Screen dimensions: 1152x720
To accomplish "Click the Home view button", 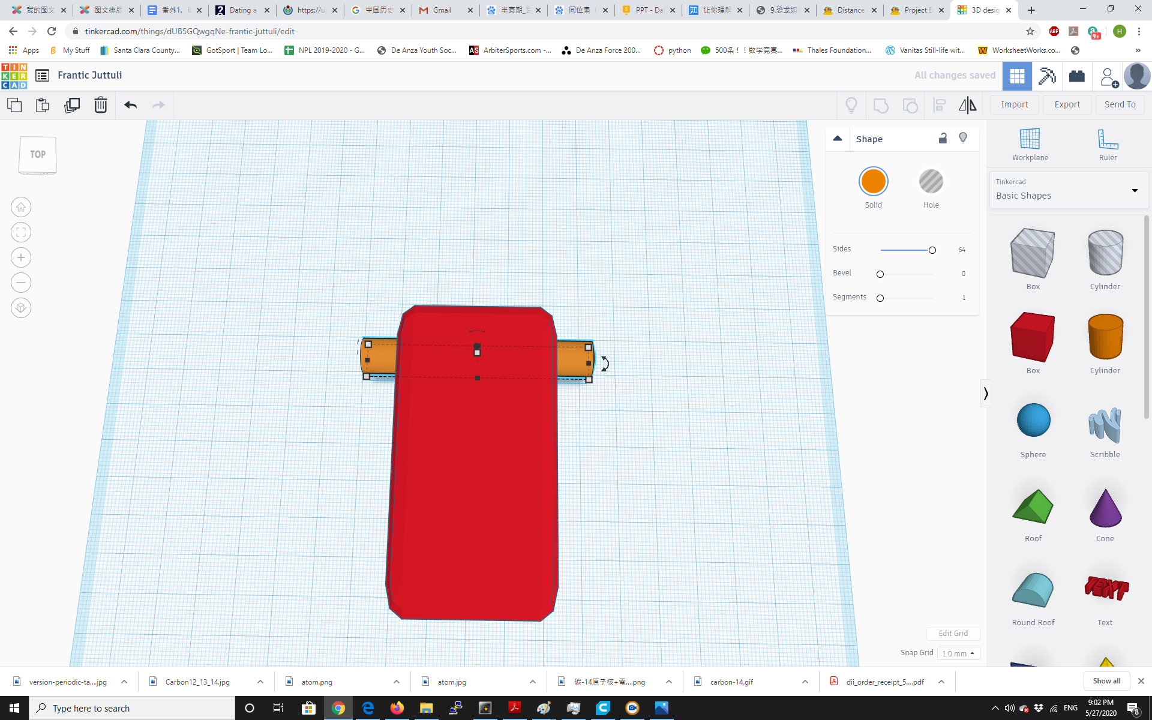I will click(21, 207).
